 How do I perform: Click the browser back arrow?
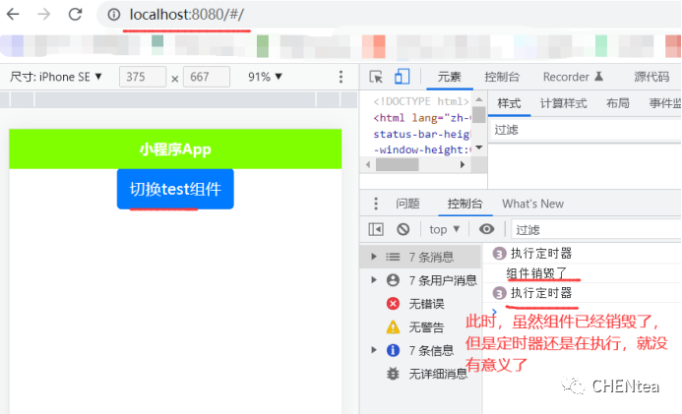pyautogui.click(x=14, y=15)
